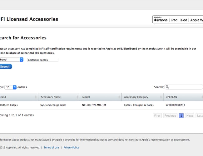This screenshot has width=203, height=156.
Task: Click the northern cables search field
Action: click(42, 60)
